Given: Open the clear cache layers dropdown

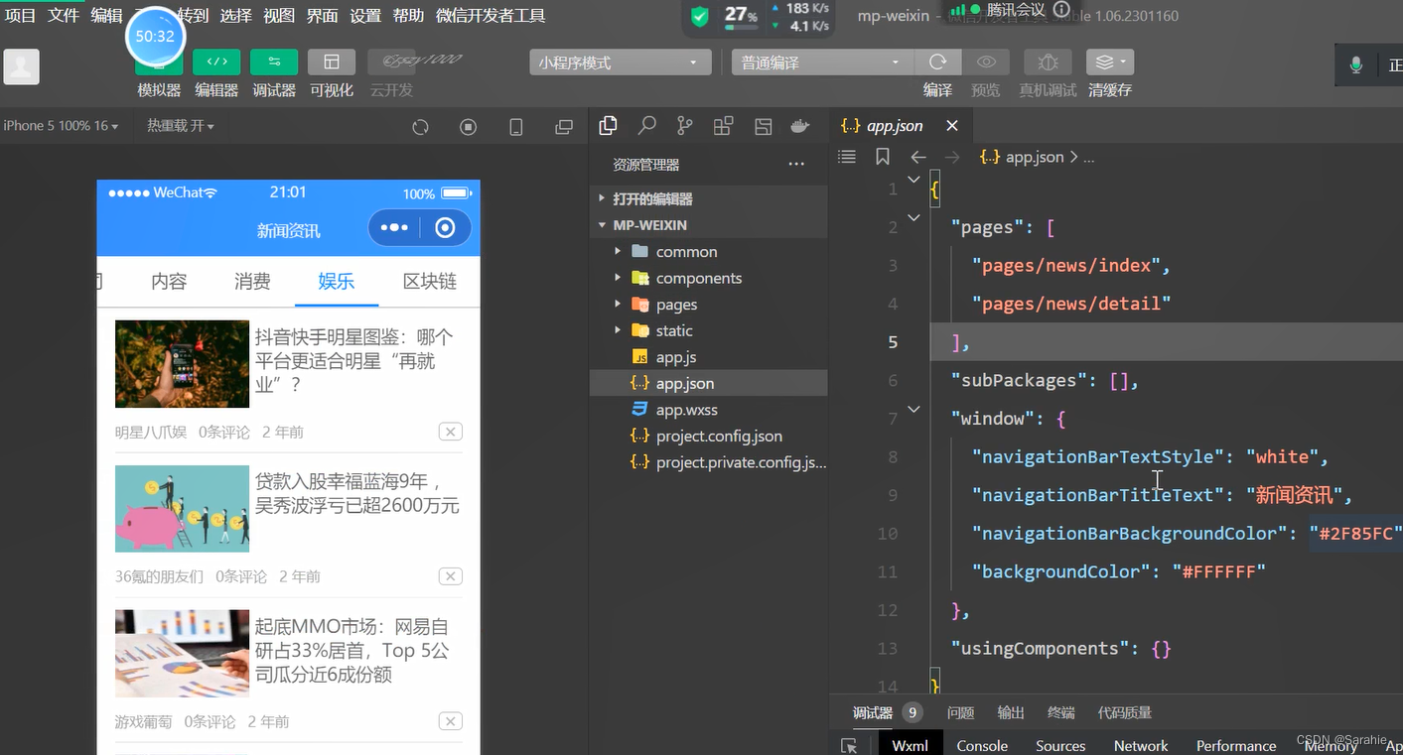Looking at the screenshot, I should [x=1110, y=63].
